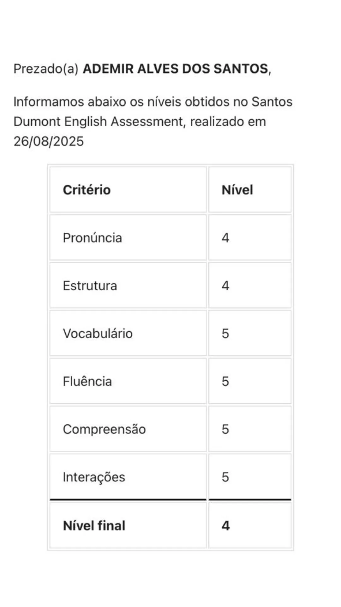
Task: Click the words Dumont English Assessment
Action: 98,121
